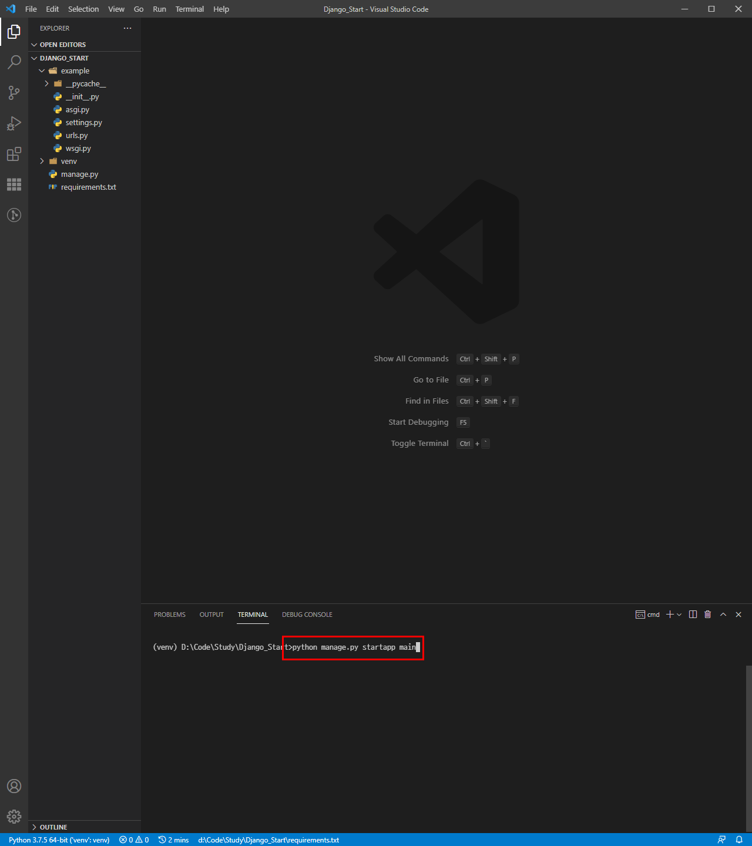Open the View menu

click(x=116, y=9)
